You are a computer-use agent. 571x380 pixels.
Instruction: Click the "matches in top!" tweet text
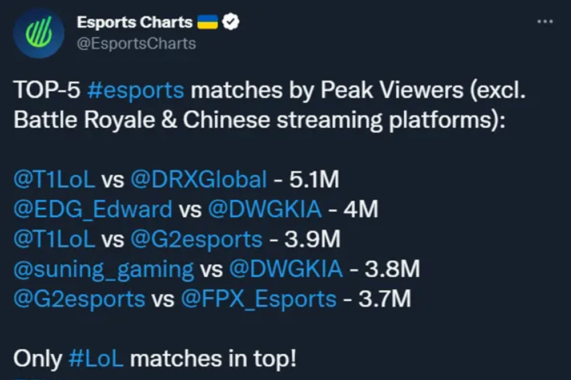pos(213,358)
